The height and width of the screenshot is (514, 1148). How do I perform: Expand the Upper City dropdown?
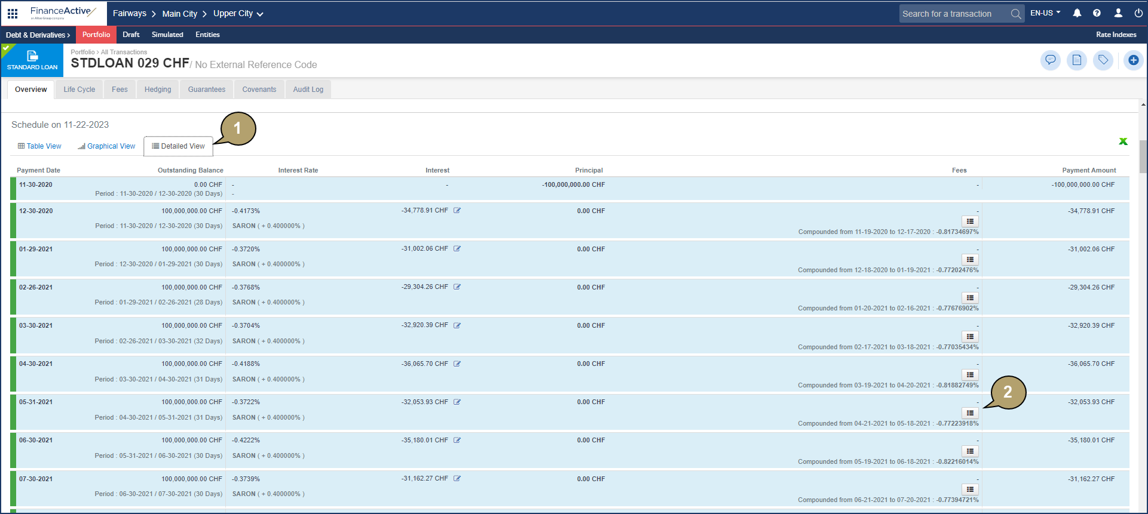238,14
